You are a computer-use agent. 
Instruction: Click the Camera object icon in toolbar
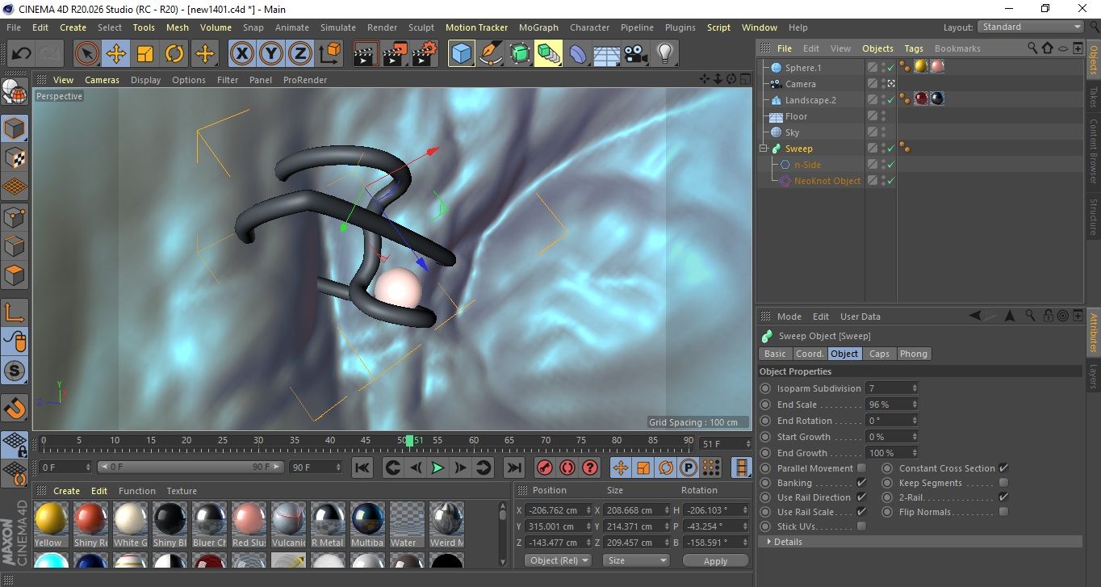coord(636,54)
